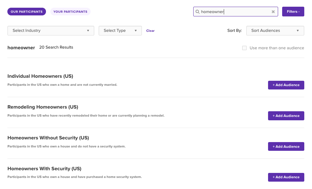Click the search magnifier icon
The width and height of the screenshot is (312, 189).
pos(197,12)
